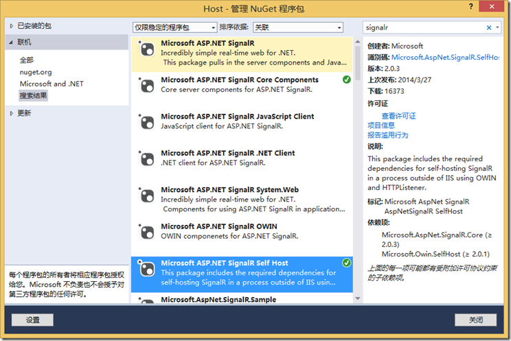The height and width of the screenshot is (341, 511).
Task: Close the NuGet manager dialog with X
Action: point(492,6)
